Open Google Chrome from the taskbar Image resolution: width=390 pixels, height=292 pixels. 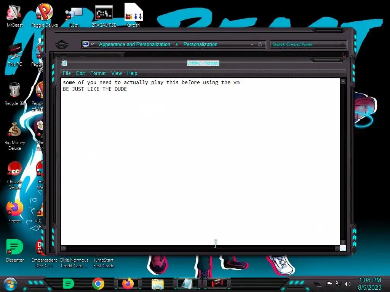pyautogui.click(x=98, y=284)
